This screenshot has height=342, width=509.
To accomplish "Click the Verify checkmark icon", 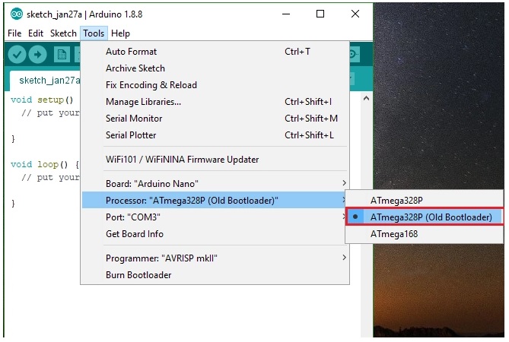I will coord(17,55).
